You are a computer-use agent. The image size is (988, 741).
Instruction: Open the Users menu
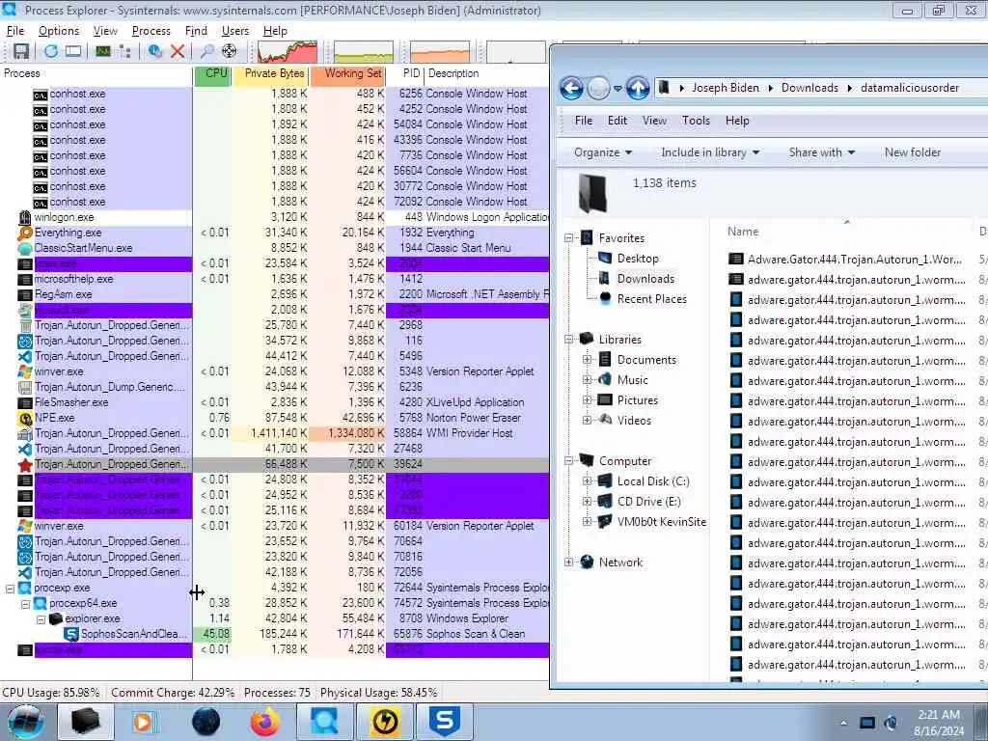(x=235, y=31)
